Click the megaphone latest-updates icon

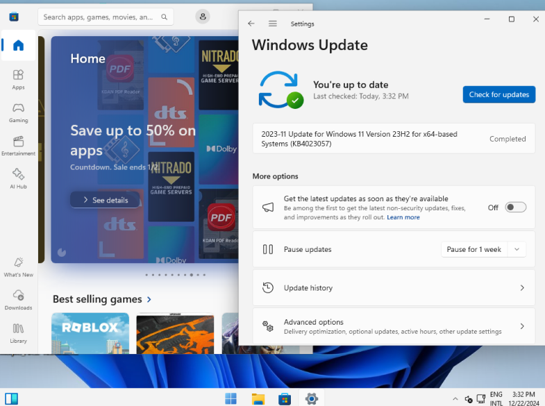[x=267, y=208]
